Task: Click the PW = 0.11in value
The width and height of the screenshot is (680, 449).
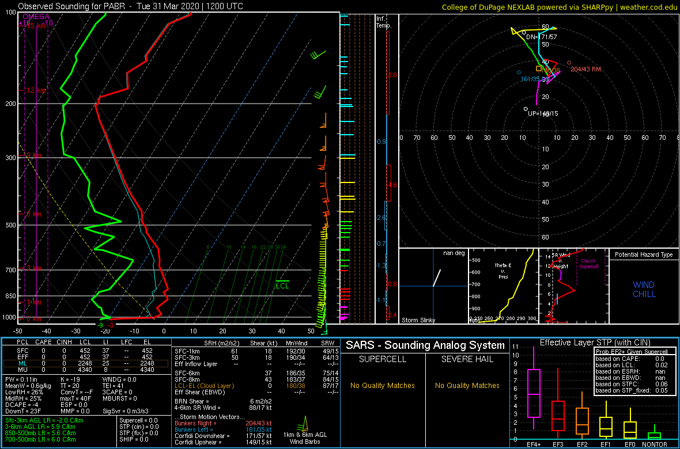Action: [21, 380]
